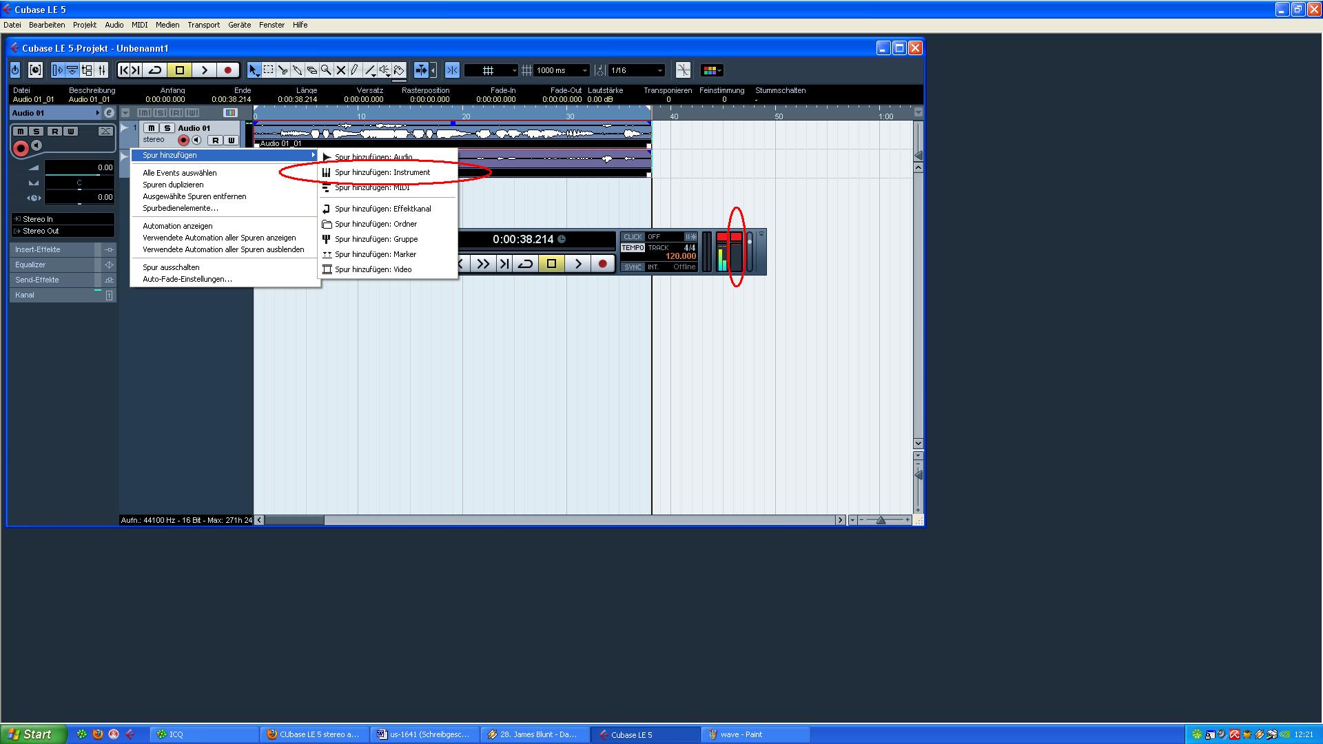Open the Bearbeiten menu
This screenshot has height=744, width=1323.
click(x=47, y=25)
